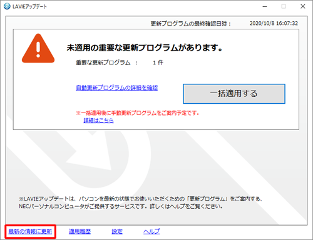Open the 適用履歴 link

click(80, 231)
